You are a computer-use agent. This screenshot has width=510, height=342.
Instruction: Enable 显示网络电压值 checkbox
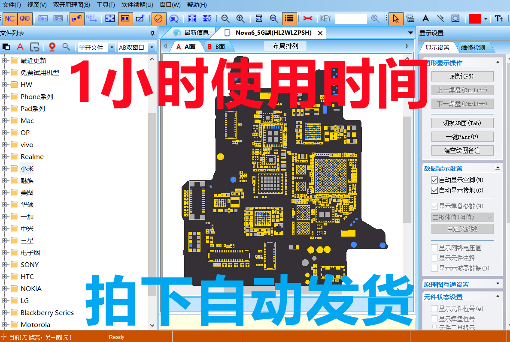click(434, 247)
